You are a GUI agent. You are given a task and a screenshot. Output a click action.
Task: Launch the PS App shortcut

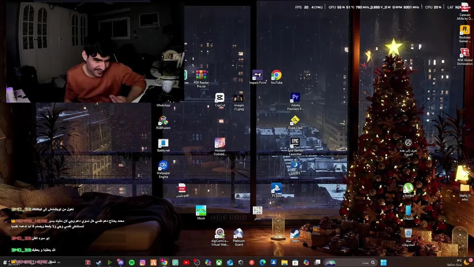tap(276, 191)
